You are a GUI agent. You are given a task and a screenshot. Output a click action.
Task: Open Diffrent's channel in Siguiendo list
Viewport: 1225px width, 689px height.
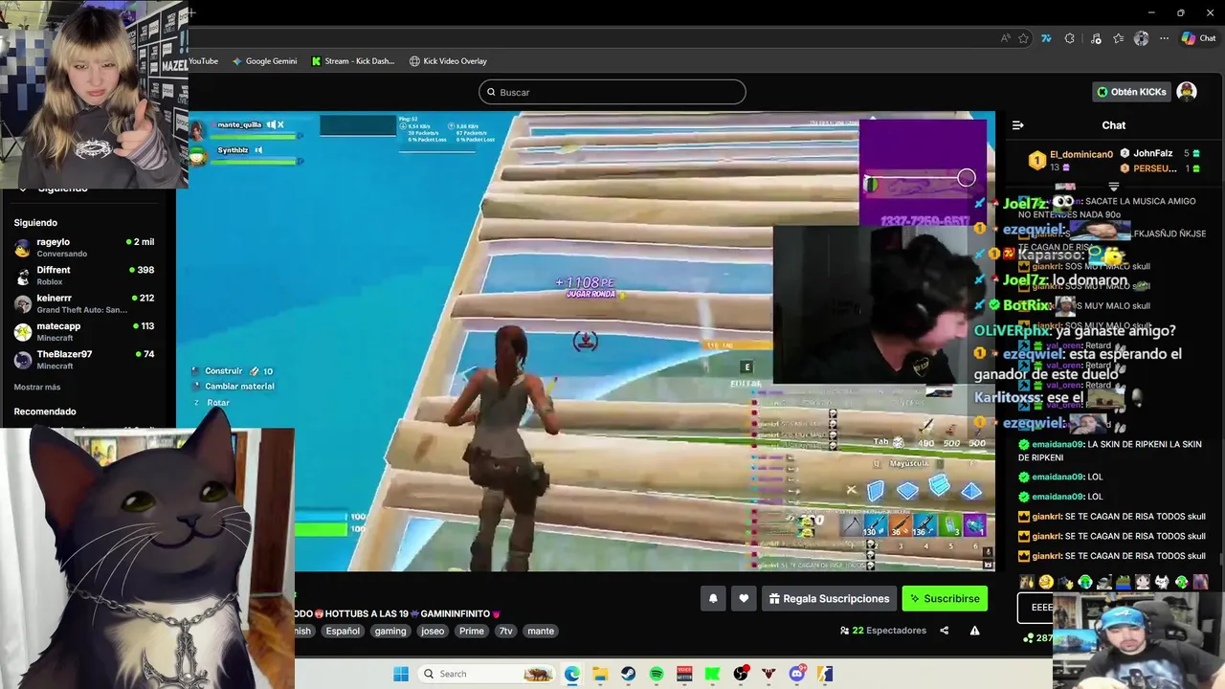84,276
